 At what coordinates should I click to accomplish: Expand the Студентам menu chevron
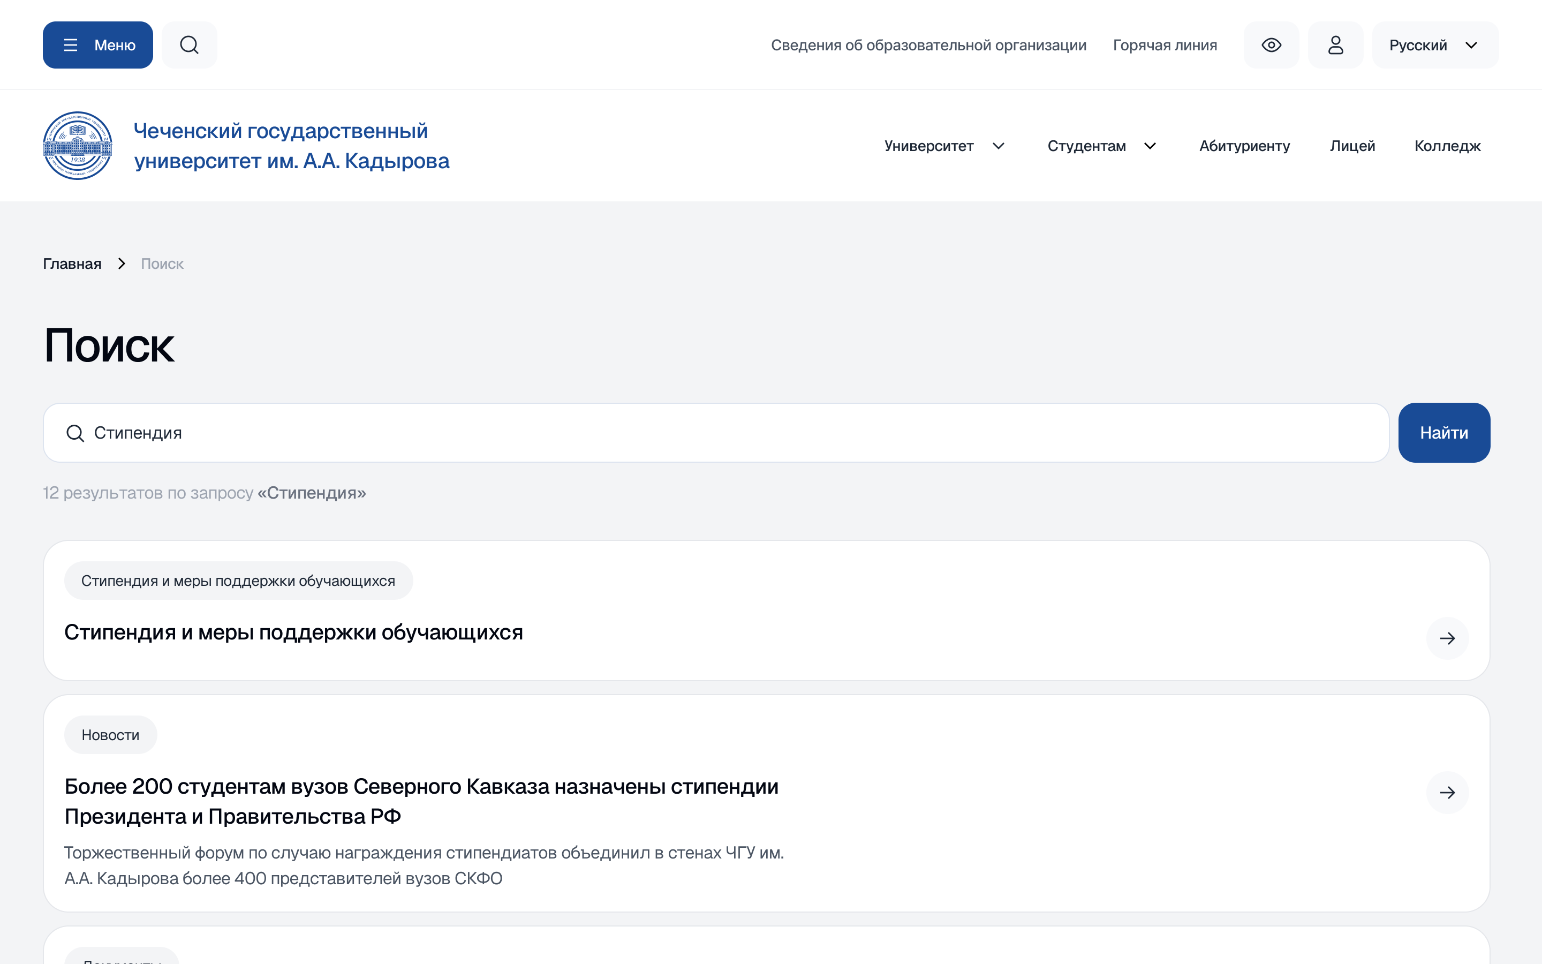tap(1150, 146)
